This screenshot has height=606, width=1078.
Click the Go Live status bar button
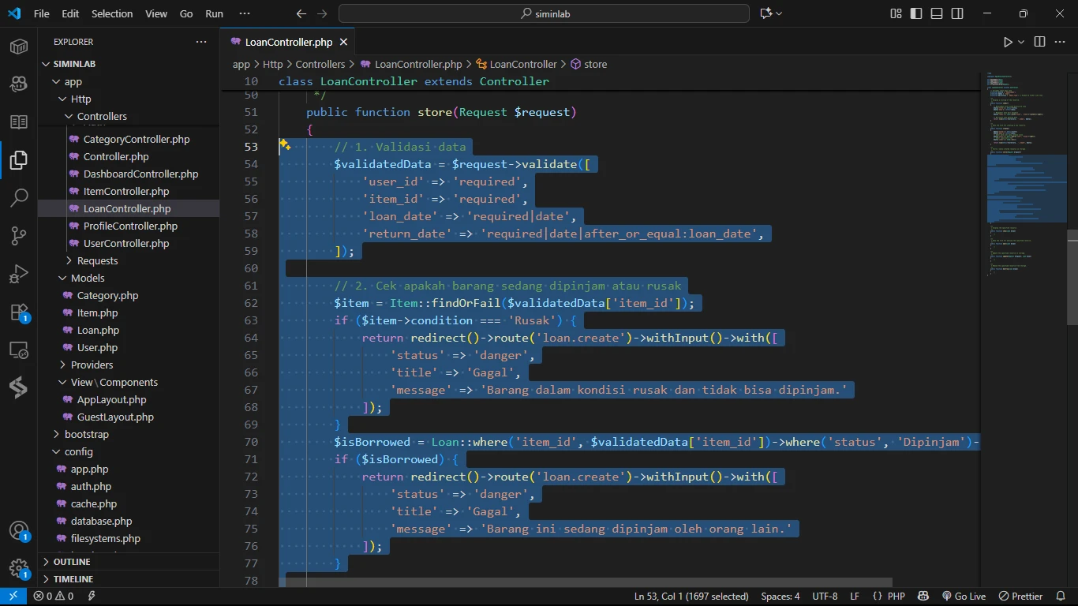964,597
